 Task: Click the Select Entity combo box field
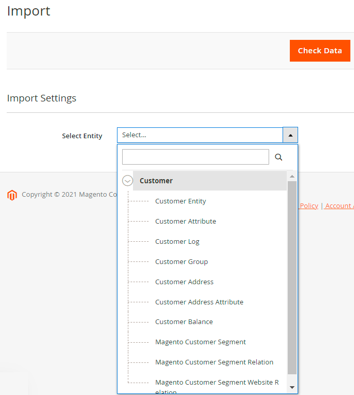click(200, 135)
